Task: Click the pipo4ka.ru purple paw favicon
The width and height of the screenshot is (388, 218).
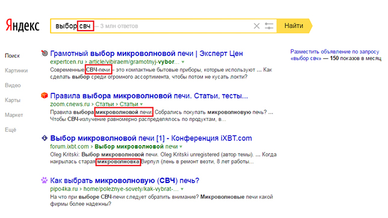Action: tap(45, 180)
